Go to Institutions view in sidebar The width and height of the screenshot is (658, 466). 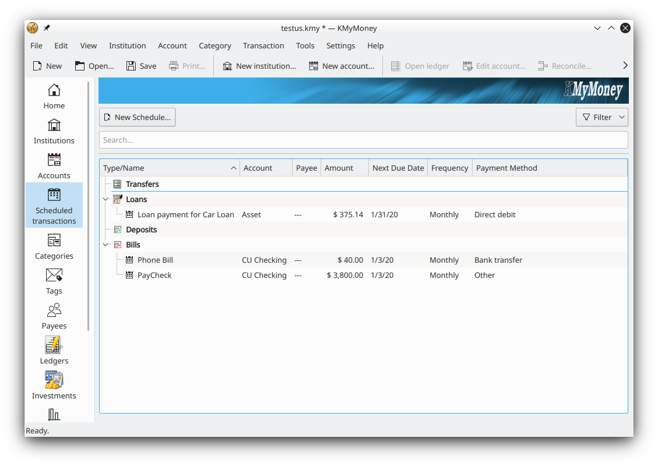[54, 132]
